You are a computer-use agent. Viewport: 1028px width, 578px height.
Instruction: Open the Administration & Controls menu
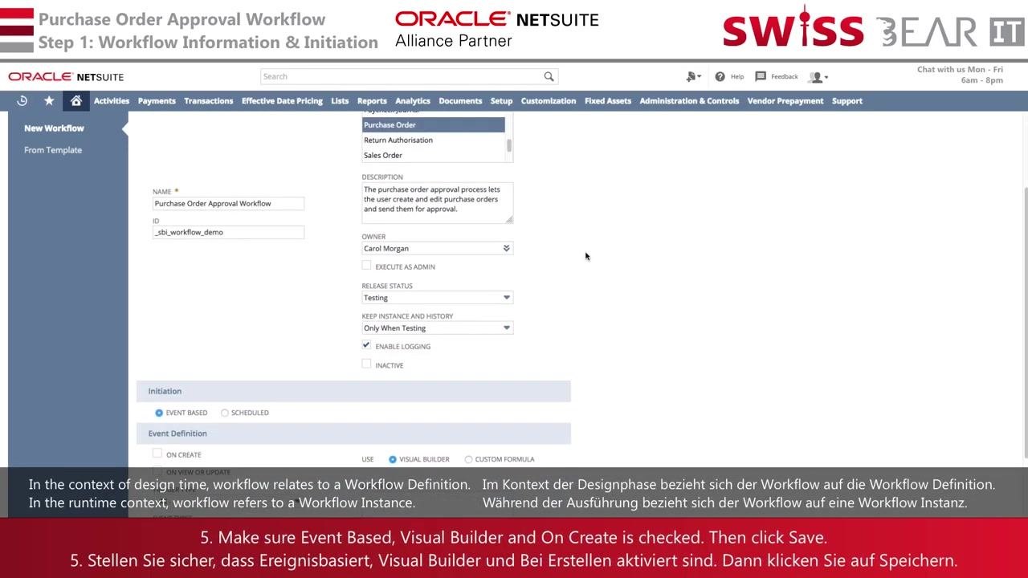[x=689, y=101]
